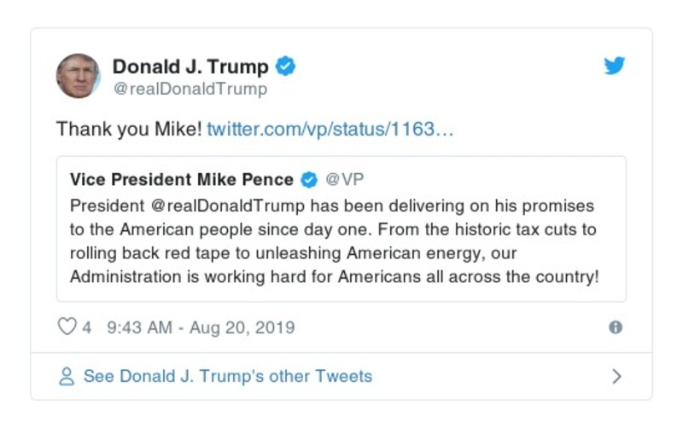Click the info circle icon
Viewport: 683px width, 428px height.
[x=615, y=327]
